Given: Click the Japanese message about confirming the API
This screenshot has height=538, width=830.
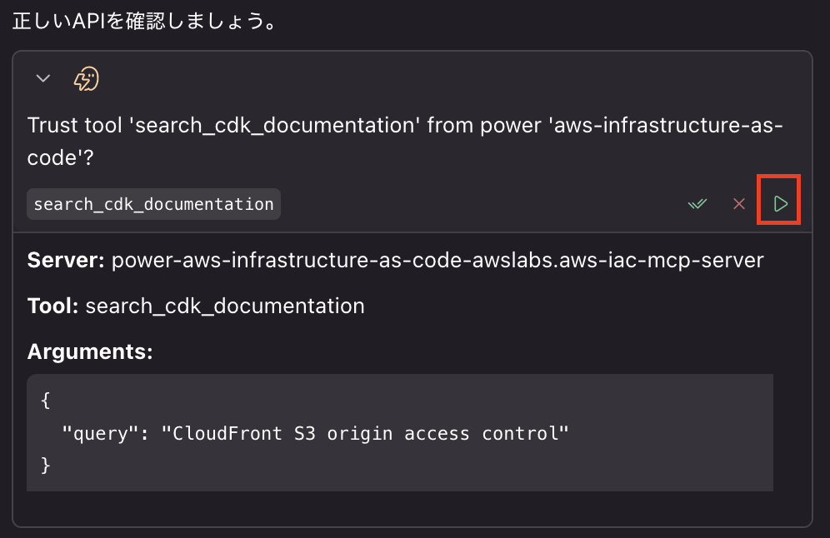Looking at the screenshot, I should tap(144, 21).
